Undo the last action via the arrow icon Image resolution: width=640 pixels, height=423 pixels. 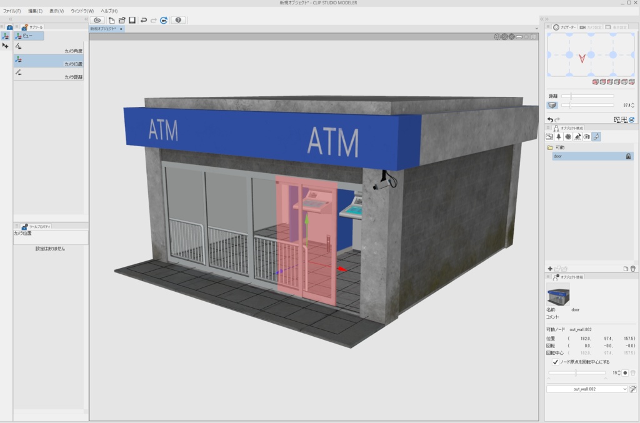click(x=144, y=20)
